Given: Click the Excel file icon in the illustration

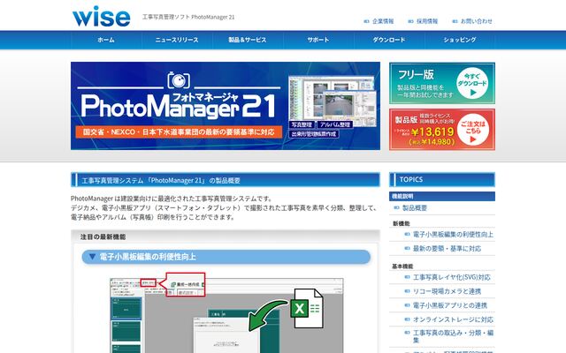Looking at the screenshot, I should tap(307, 308).
